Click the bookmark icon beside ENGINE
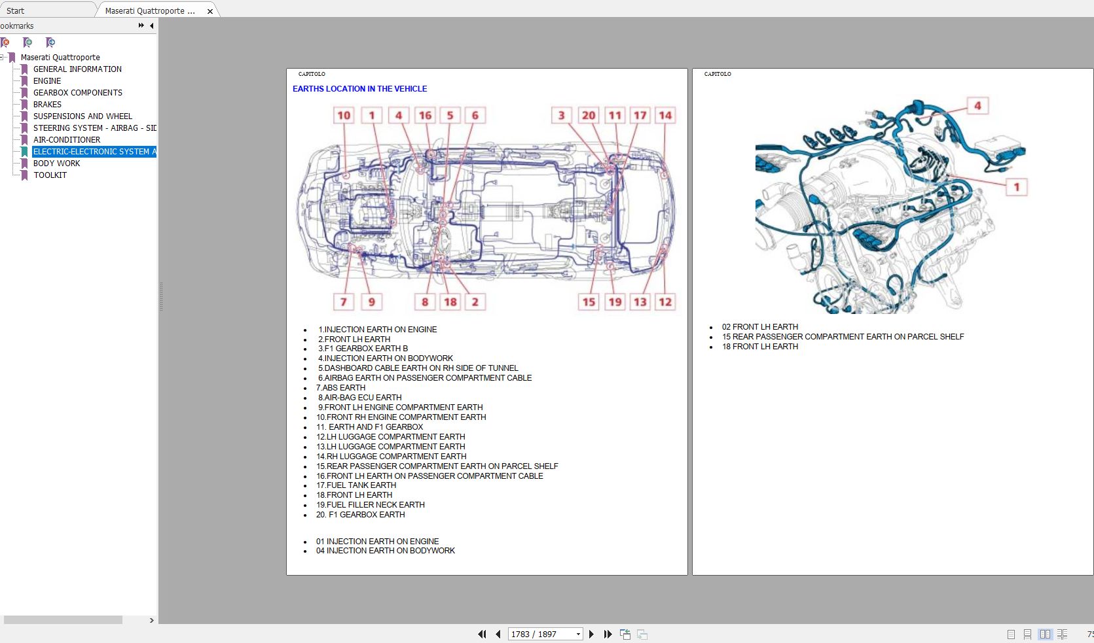Screen dimensions: 1094x643 (25, 81)
